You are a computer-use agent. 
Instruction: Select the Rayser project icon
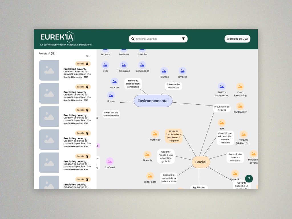[111, 95]
